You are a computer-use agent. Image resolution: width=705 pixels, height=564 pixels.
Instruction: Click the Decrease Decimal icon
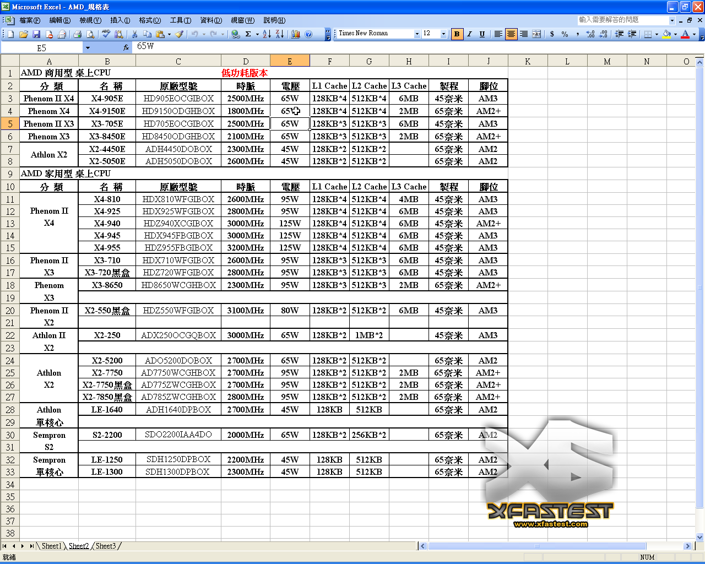[603, 34]
